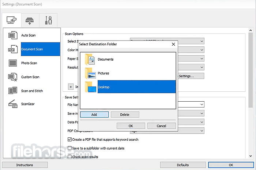The image size is (256, 170).
Task: Click the vertical scrollbar thumb
Action: pyautogui.click(x=251, y=70)
